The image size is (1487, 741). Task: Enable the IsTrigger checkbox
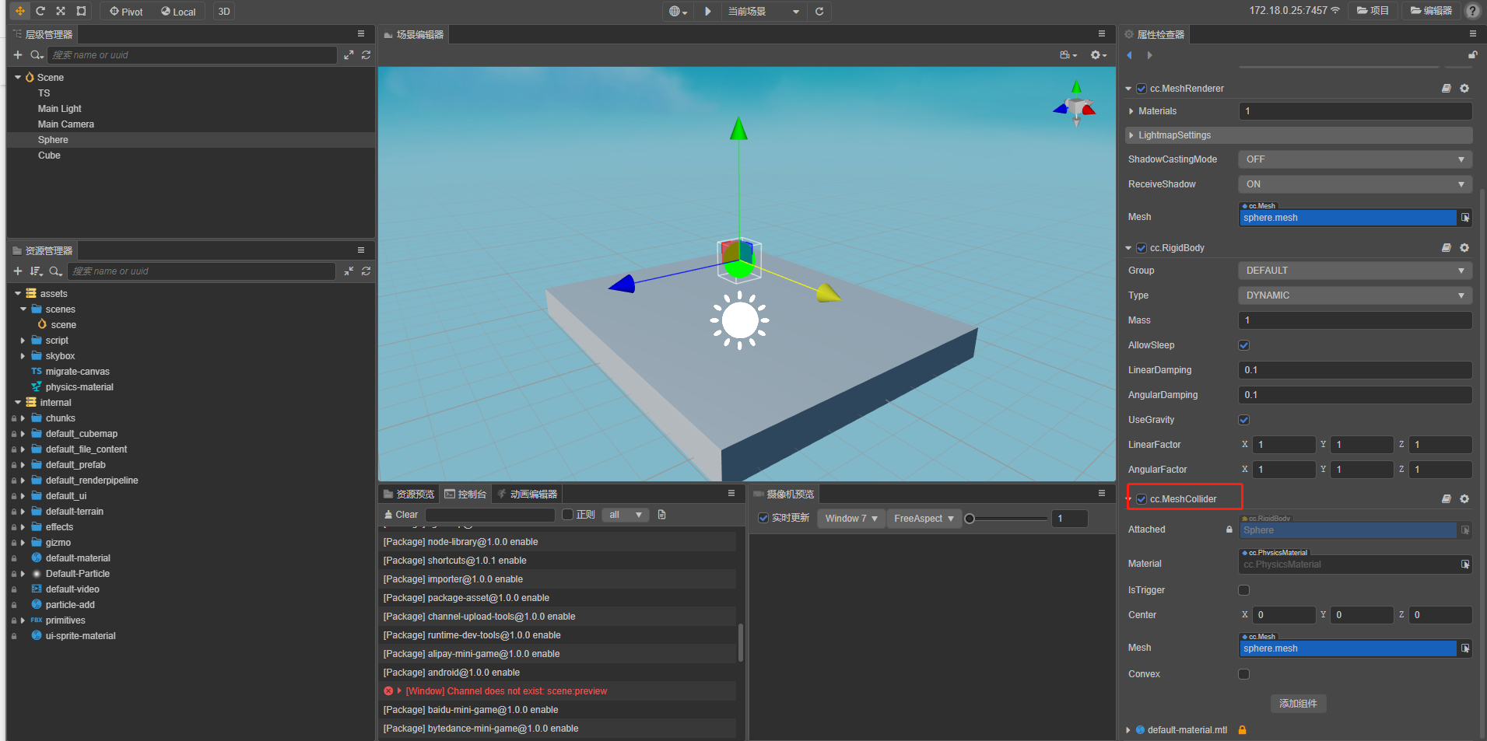click(x=1244, y=590)
